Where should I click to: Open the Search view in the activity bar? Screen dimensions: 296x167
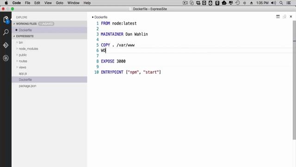click(x=6, y=32)
